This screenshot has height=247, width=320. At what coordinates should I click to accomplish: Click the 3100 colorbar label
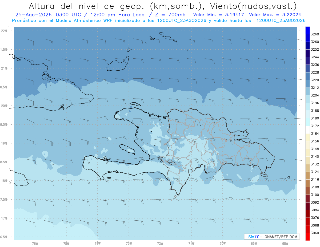[x=315, y=195]
